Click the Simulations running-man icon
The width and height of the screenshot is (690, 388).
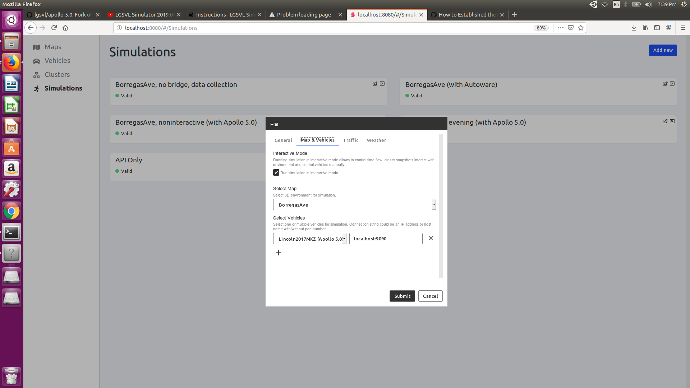(x=37, y=88)
